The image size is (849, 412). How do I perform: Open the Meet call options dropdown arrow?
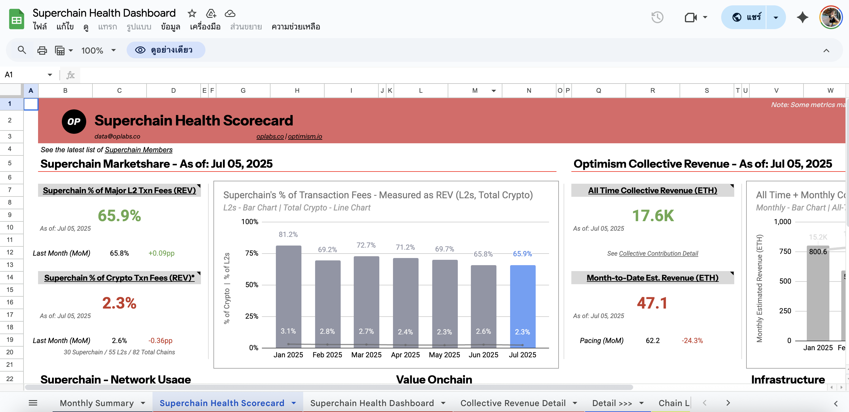(705, 17)
